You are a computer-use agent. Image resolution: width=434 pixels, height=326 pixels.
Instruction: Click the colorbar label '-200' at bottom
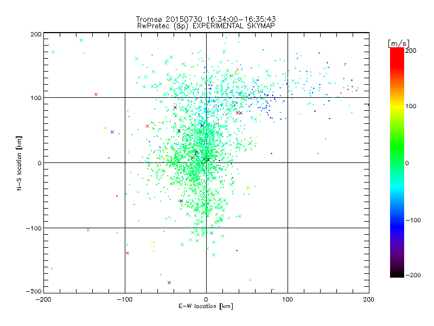tap(413, 275)
